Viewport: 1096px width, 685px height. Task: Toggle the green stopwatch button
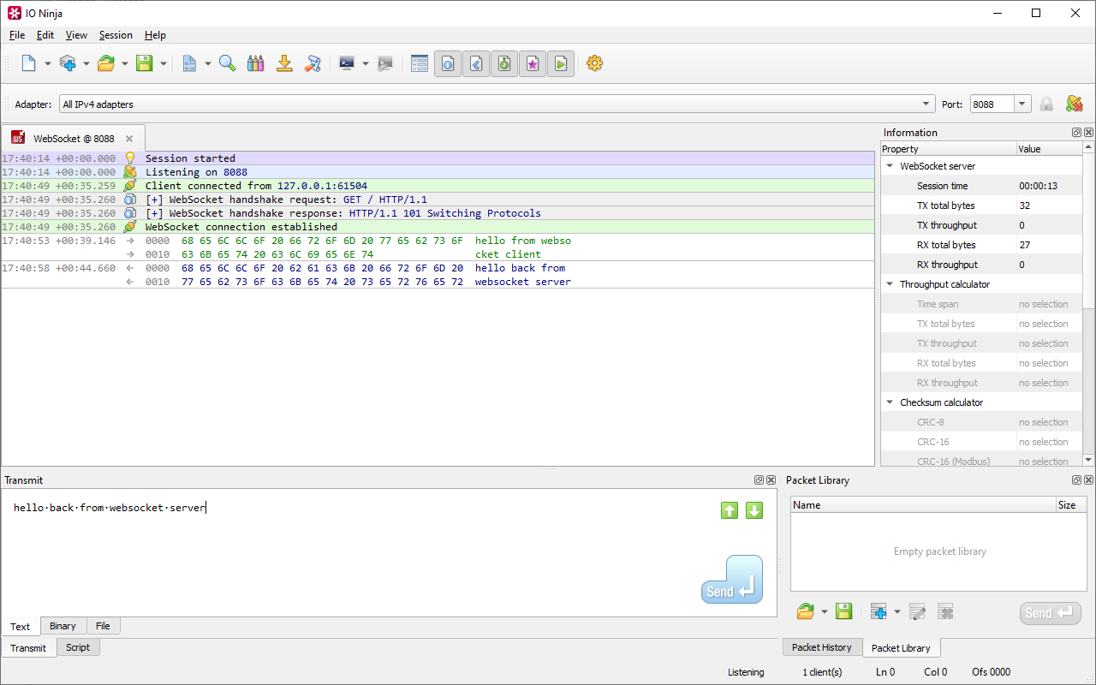pos(504,63)
